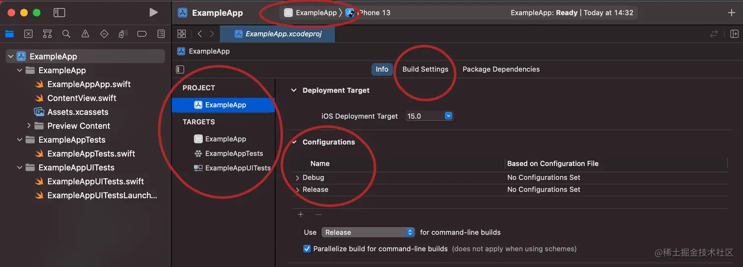743x267 pixels.
Task: Open the Report navigator
Action: 161,34
